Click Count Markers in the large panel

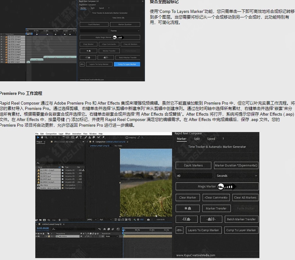pos(194,165)
